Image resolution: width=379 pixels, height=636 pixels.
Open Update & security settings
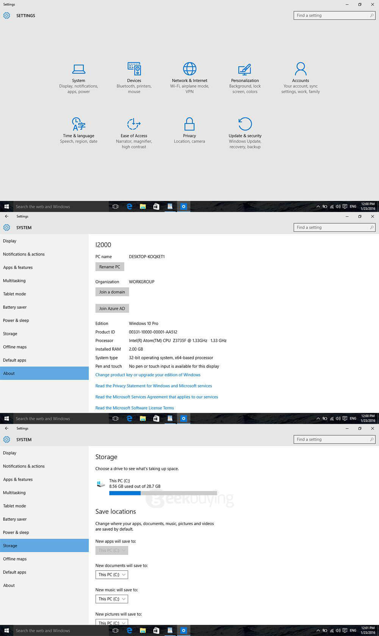pyautogui.click(x=245, y=133)
